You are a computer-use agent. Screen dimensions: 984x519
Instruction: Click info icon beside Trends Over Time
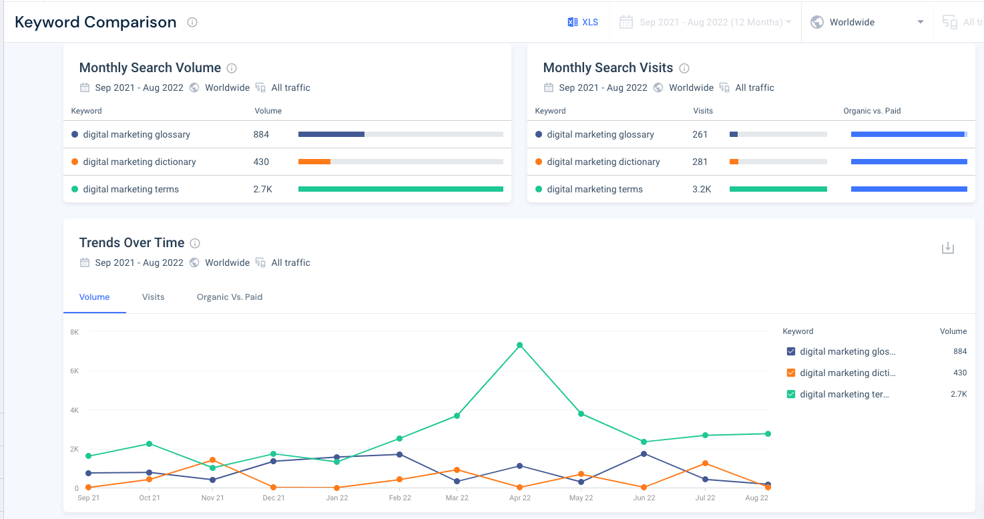[195, 243]
